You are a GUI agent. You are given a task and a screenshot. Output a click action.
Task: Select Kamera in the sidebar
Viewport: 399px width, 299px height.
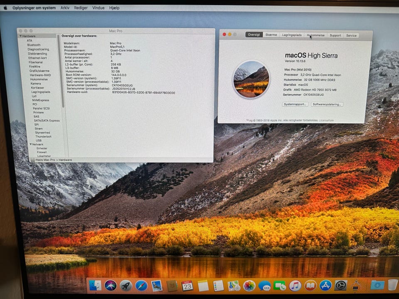coord(36,83)
